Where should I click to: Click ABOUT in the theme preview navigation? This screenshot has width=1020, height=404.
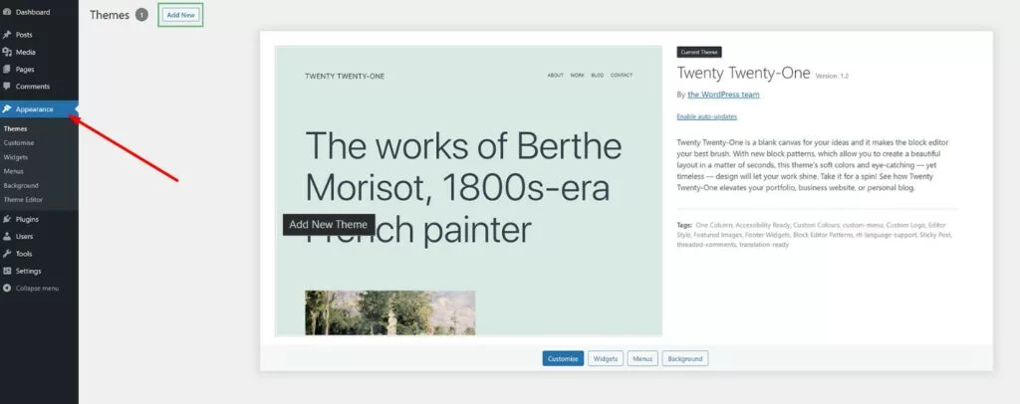point(556,76)
